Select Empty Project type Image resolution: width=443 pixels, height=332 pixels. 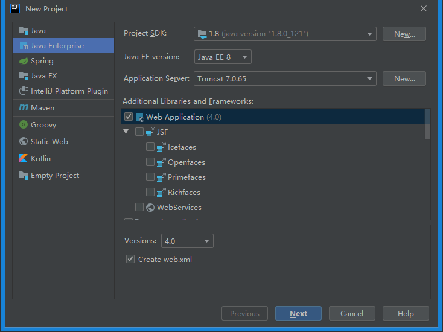63,176
